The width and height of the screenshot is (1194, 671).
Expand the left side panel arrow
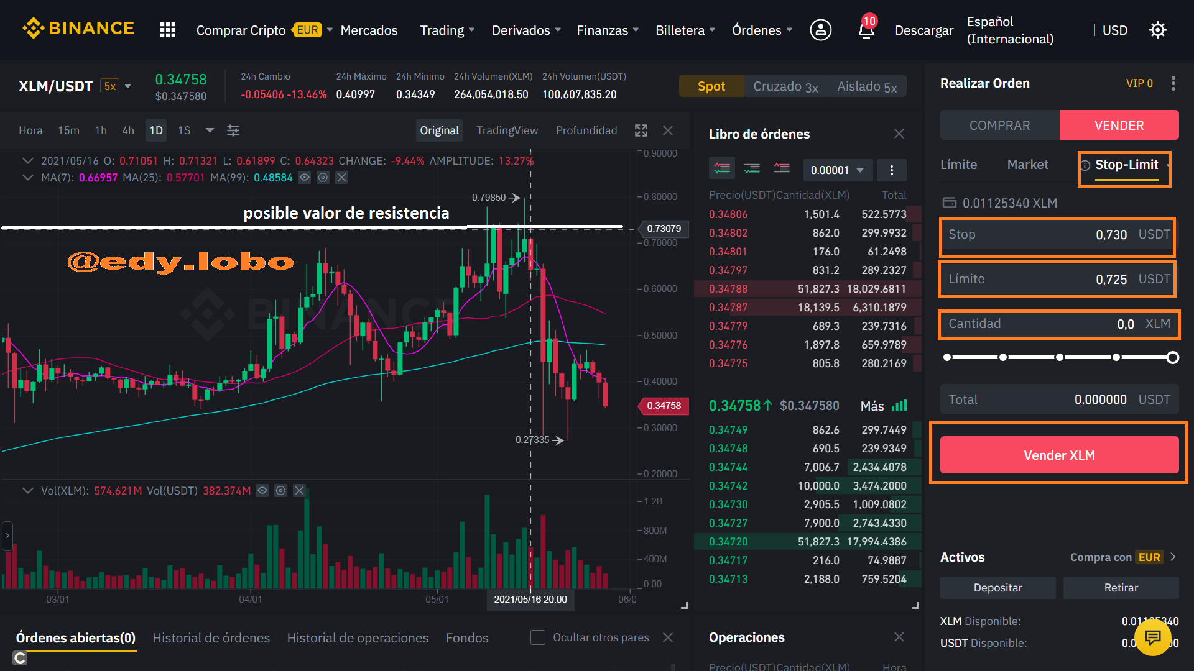pyautogui.click(x=7, y=535)
